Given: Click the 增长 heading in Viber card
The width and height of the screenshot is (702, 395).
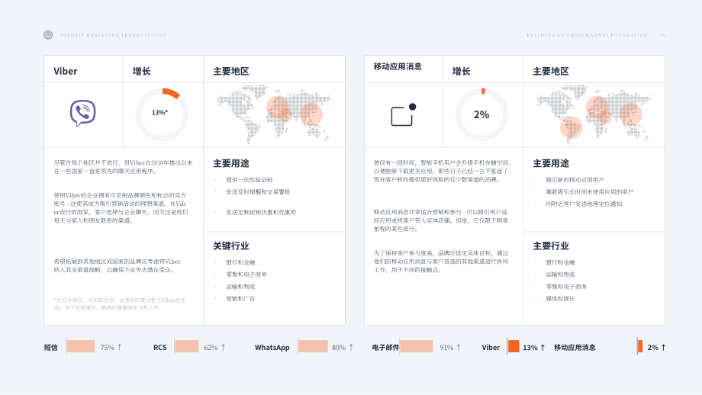Looking at the screenshot, I should coord(141,71).
